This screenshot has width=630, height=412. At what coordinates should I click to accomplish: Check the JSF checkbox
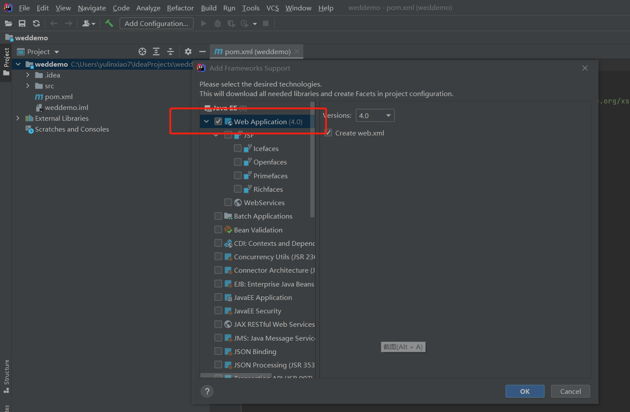pos(228,135)
